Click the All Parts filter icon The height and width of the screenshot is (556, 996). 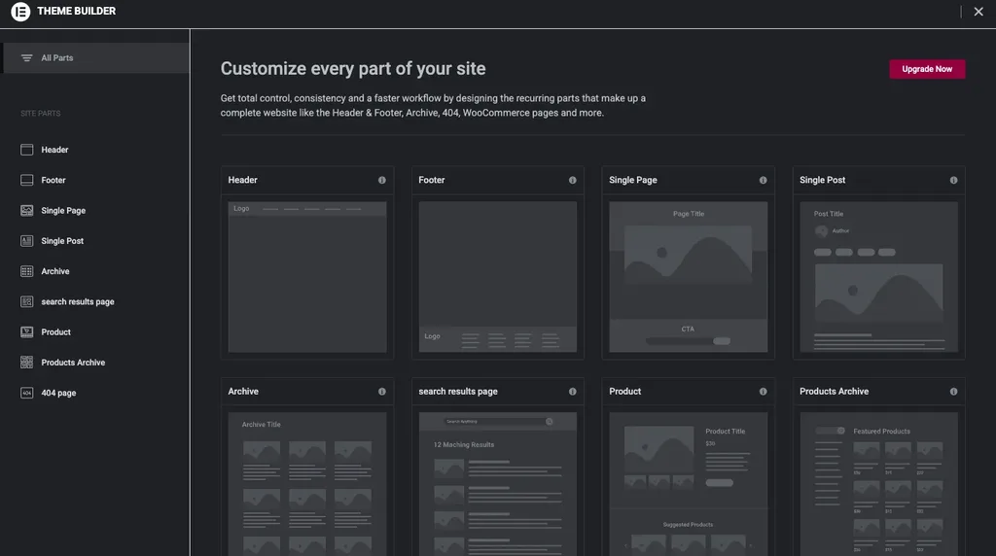pos(26,57)
